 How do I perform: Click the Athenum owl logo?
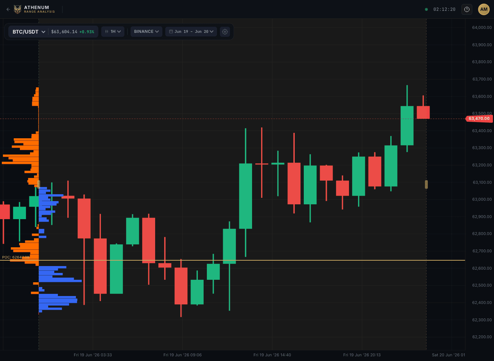(17, 9)
